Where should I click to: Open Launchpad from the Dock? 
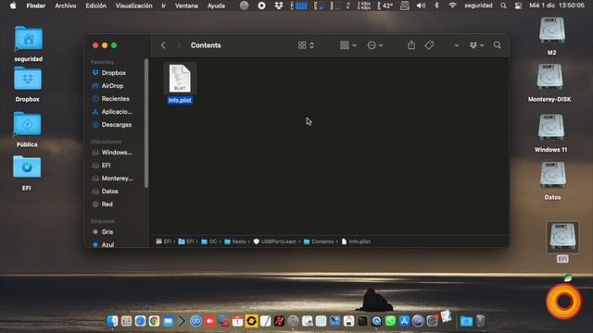tap(126, 321)
